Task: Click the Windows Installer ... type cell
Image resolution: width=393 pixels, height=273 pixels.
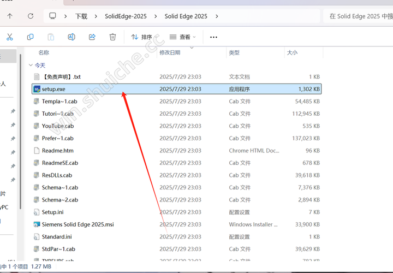Action: pos(253,224)
